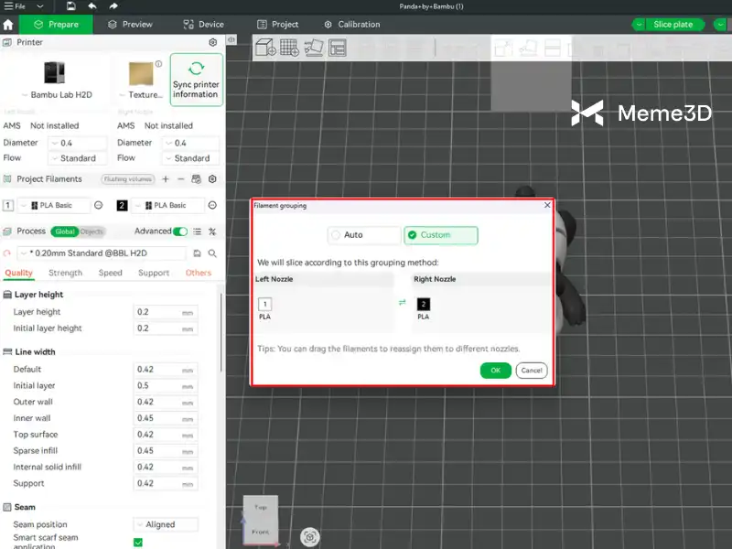Click the Add plate grid icon
The height and width of the screenshot is (549, 732).
click(x=289, y=48)
